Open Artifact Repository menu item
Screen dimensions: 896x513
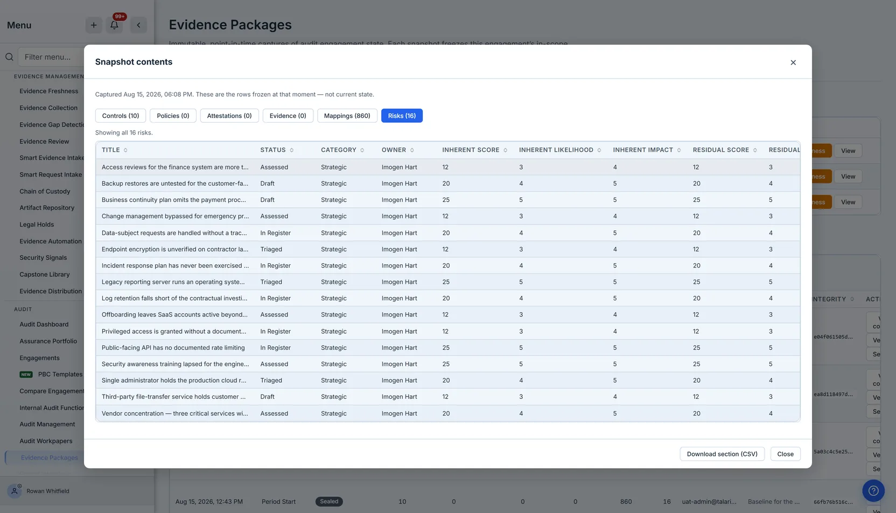pyautogui.click(x=47, y=208)
